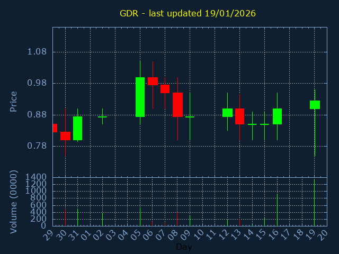The width and height of the screenshot is (339, 254).
Task: Select the red volume bar on day 08
Action: click(x=177, y=219)
